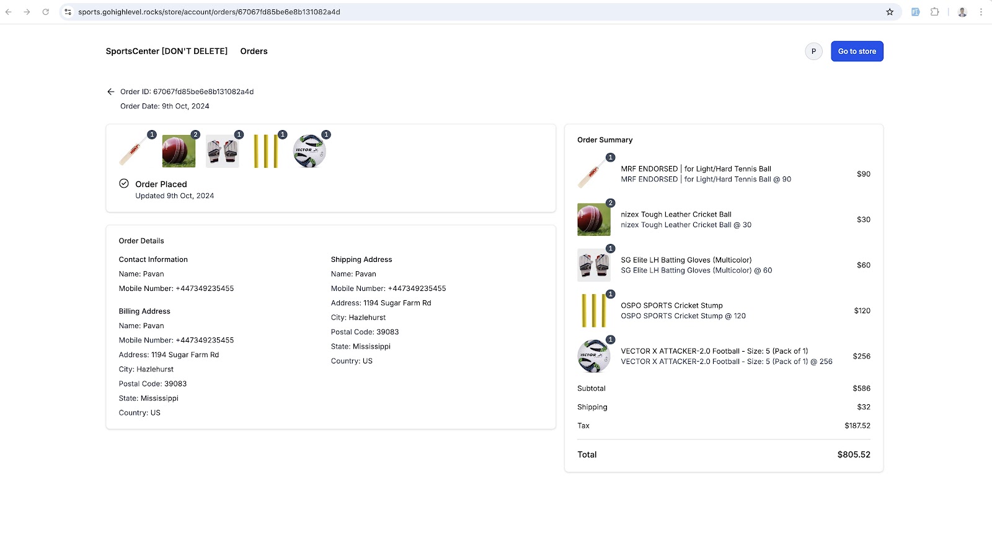Click the 'Updated 9th Oct, 2024' status text
The image size is (992, 538).
pos(174,196)
